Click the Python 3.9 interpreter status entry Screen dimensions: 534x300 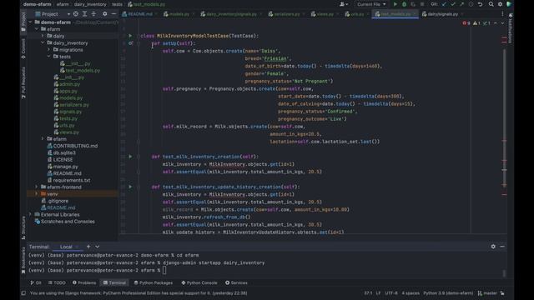[x=448, y=292]
